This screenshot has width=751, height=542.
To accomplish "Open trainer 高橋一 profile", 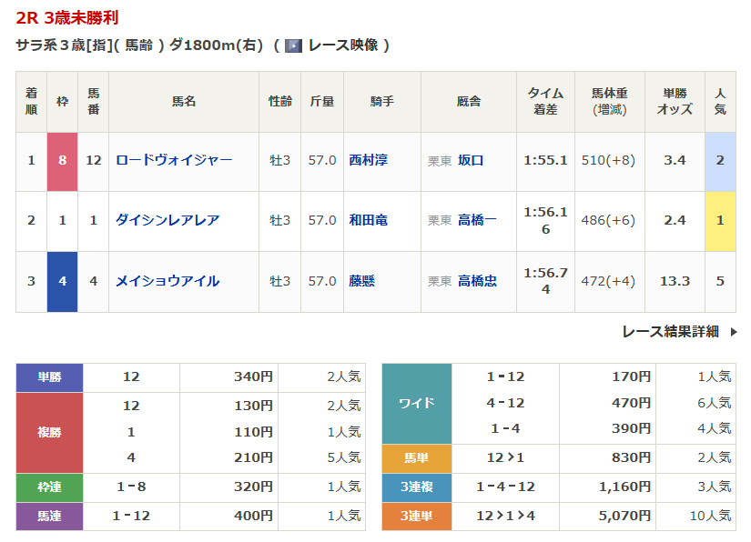I will coord(477,220).
